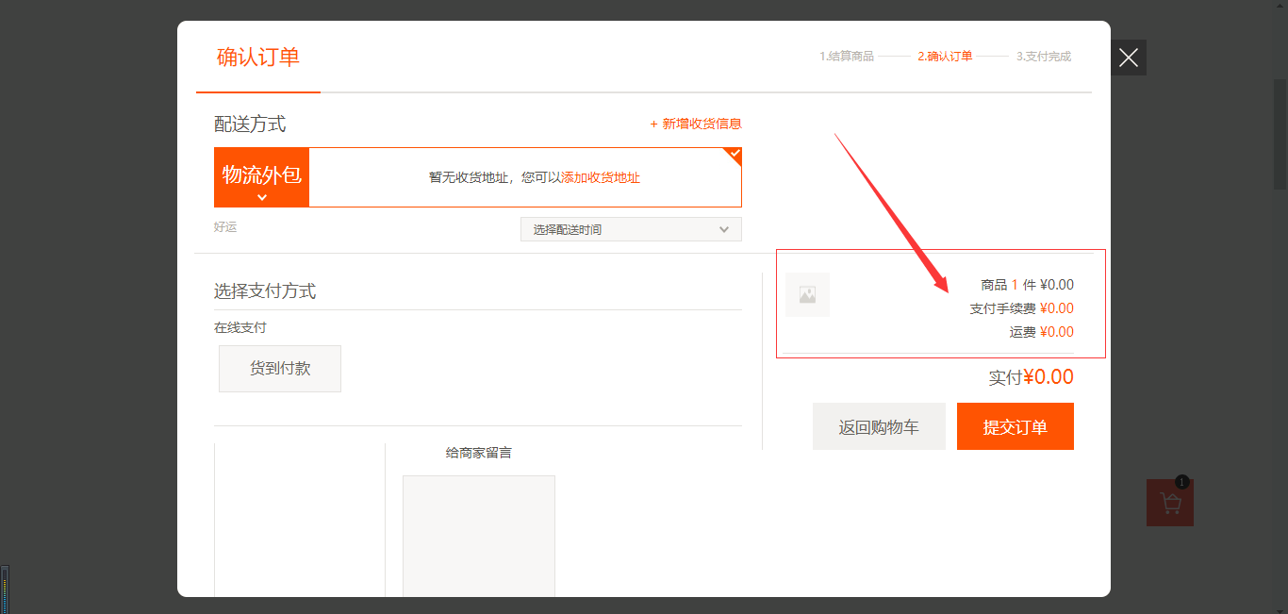Click the 给商家留言 message text area
The height and width of the screenshot is (614, 1288).
479,535
